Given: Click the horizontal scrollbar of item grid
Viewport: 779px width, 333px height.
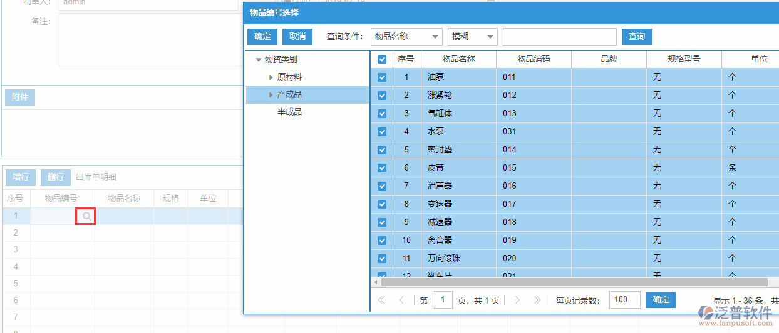Looking at the screenshot, I should [574, 282].
